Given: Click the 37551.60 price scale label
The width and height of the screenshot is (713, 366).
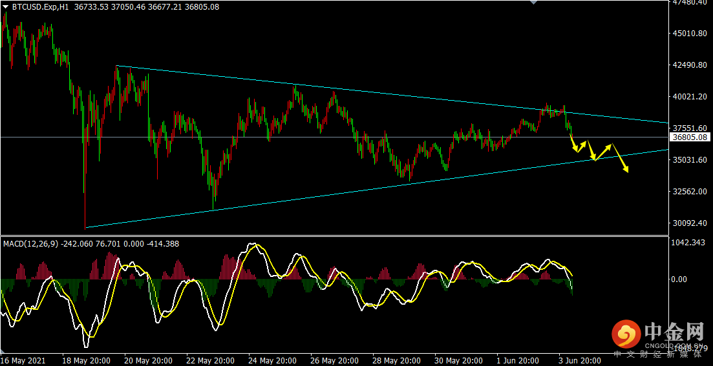Looking at the screenshot, I should 691,128.
